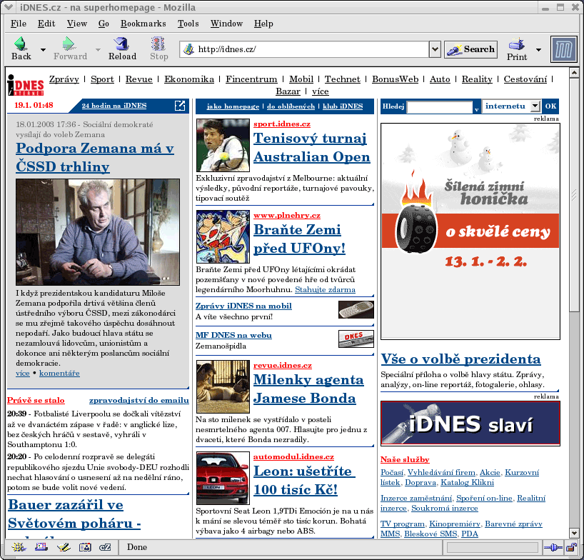The height and width of the screenshot is (560, 584).
Task: Open the 'internetu' search scope dropdown
Action: 535,106
